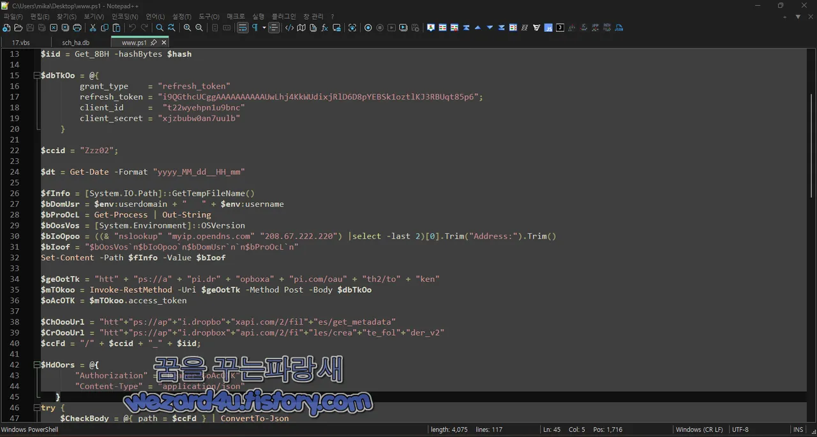
Task: Collapse fold marker at line 42
Action: 36,365
